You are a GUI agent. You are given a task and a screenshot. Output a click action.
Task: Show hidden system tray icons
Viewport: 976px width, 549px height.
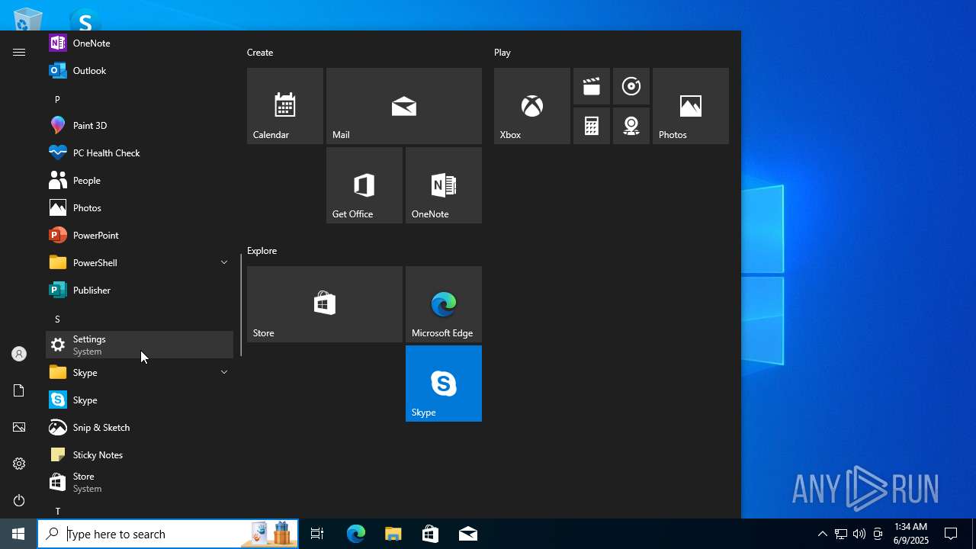coord(822,534)
